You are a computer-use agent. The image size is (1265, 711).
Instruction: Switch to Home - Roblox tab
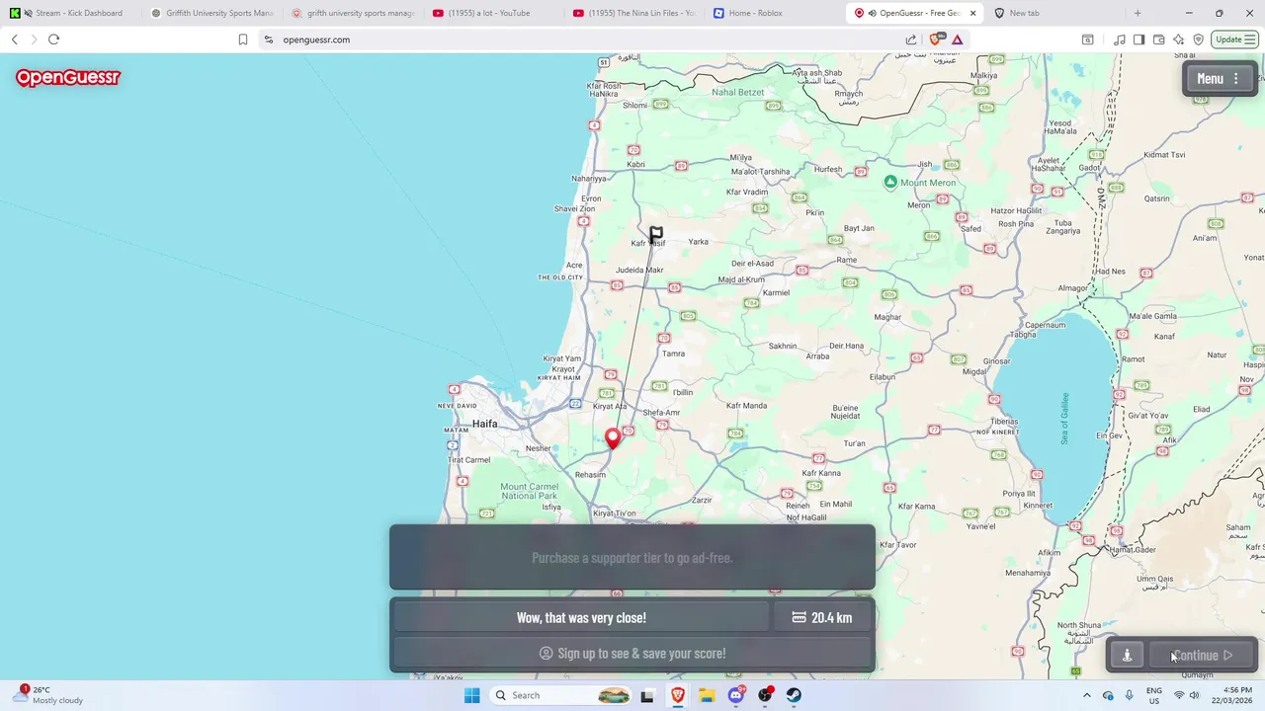tap(775, 13)
